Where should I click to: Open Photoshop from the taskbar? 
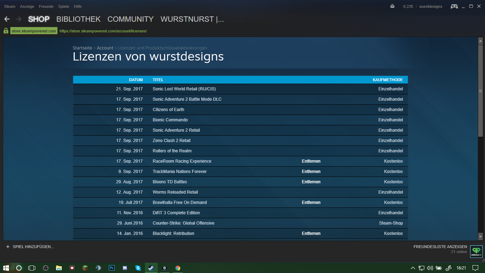(111, 268)
